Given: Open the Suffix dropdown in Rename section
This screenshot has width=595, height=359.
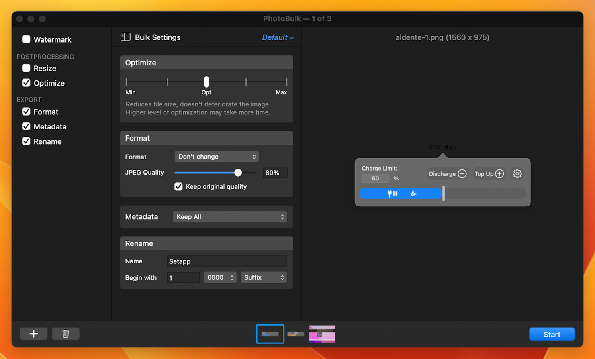Looking at the screenshot, I should click(263, 277).
